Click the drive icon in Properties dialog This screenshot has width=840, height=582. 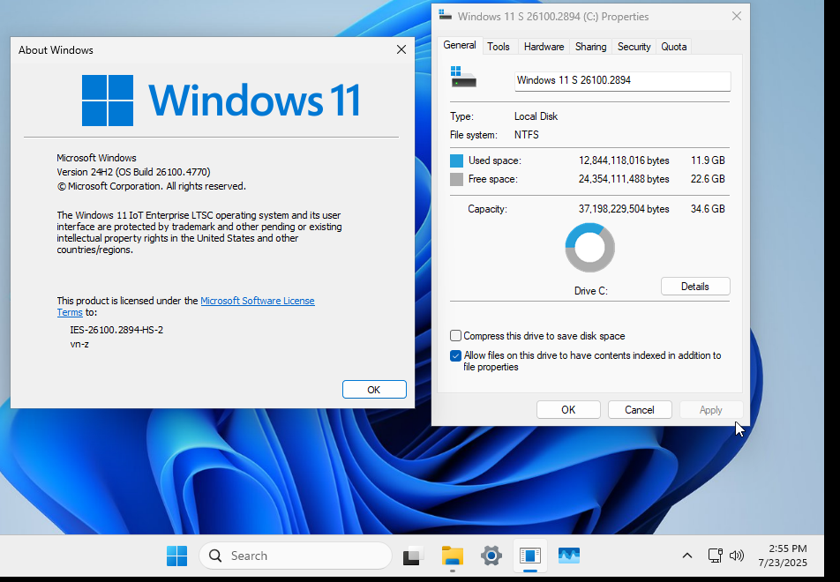463,77
